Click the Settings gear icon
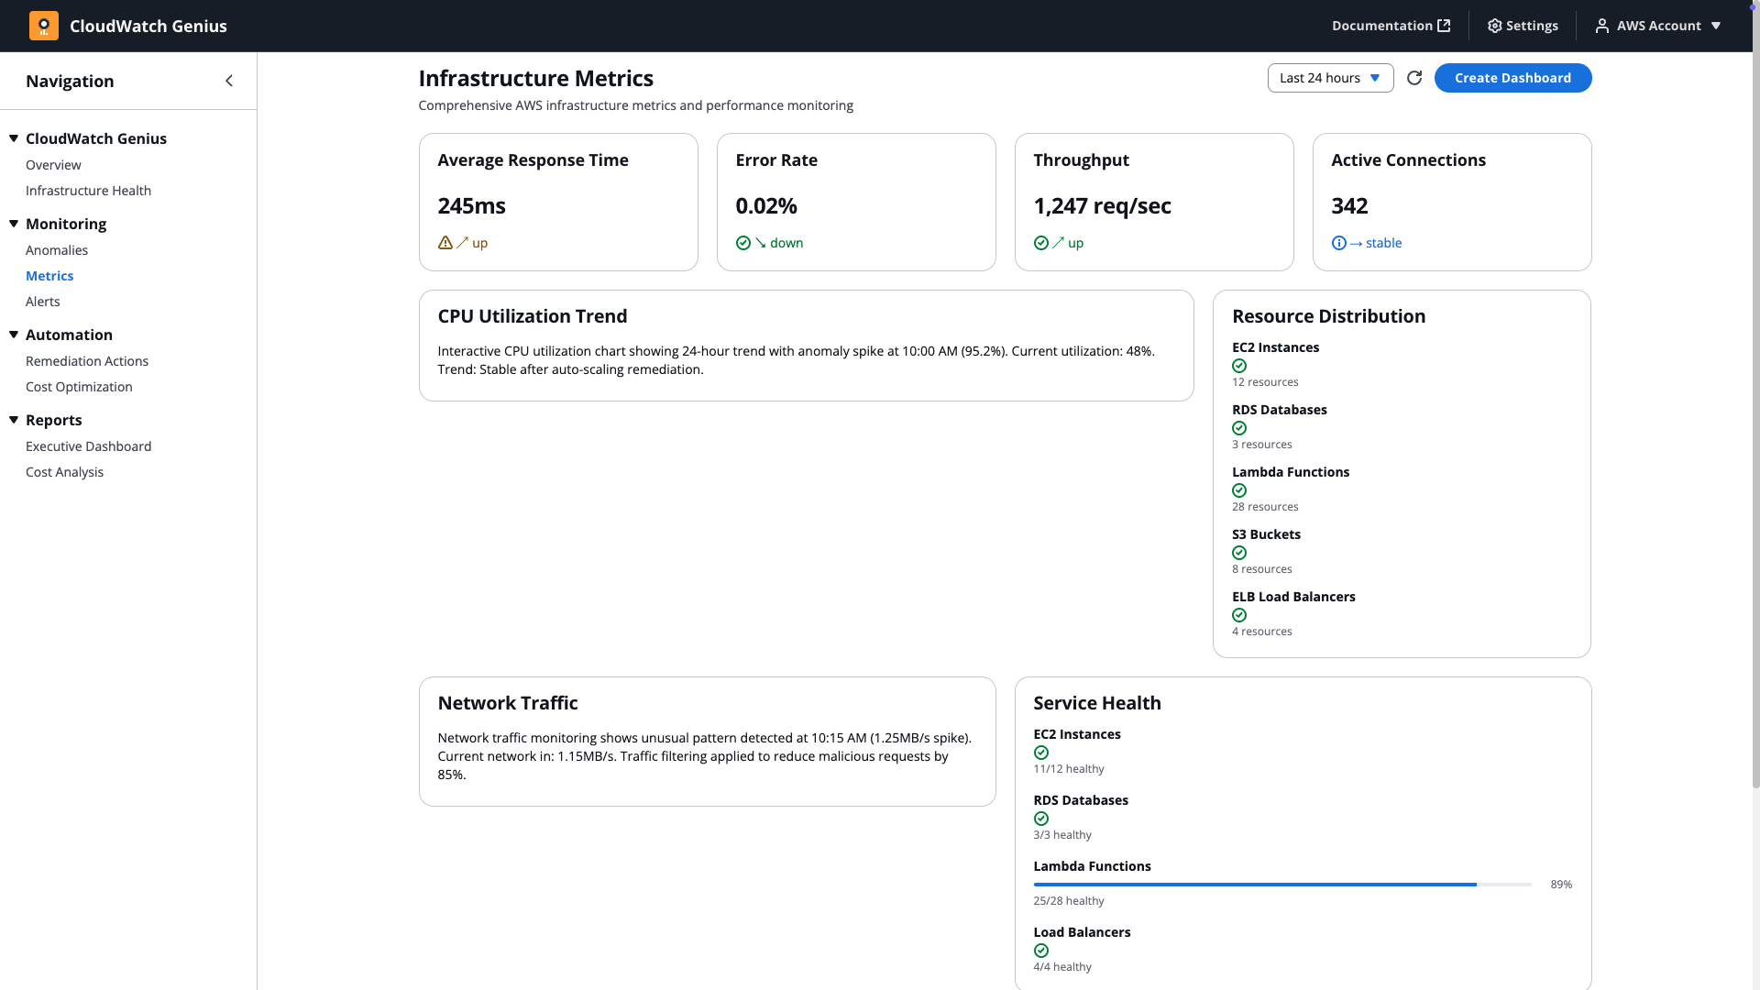 [1494, 26]
